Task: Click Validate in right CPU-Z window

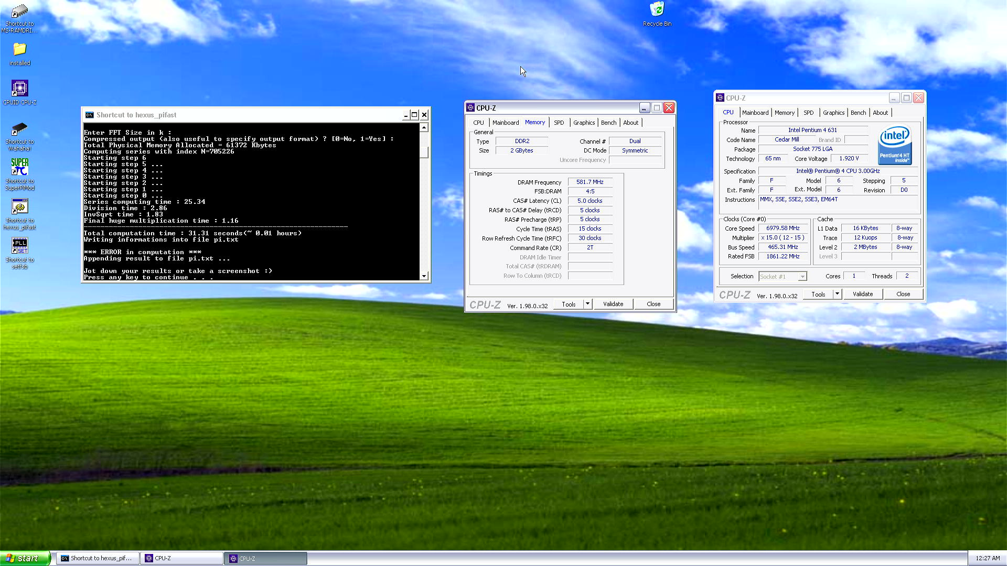Action: (863, 294)
